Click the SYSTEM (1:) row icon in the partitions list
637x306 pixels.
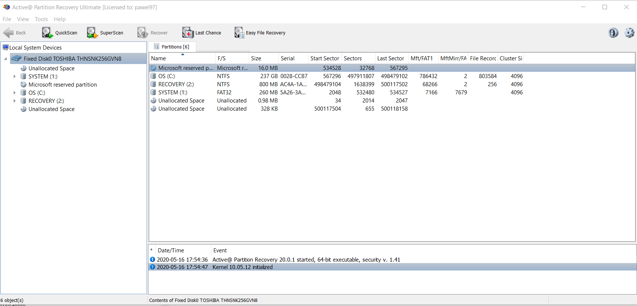153,93
